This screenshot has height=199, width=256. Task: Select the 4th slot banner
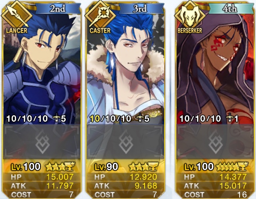[x=231, y=8]
